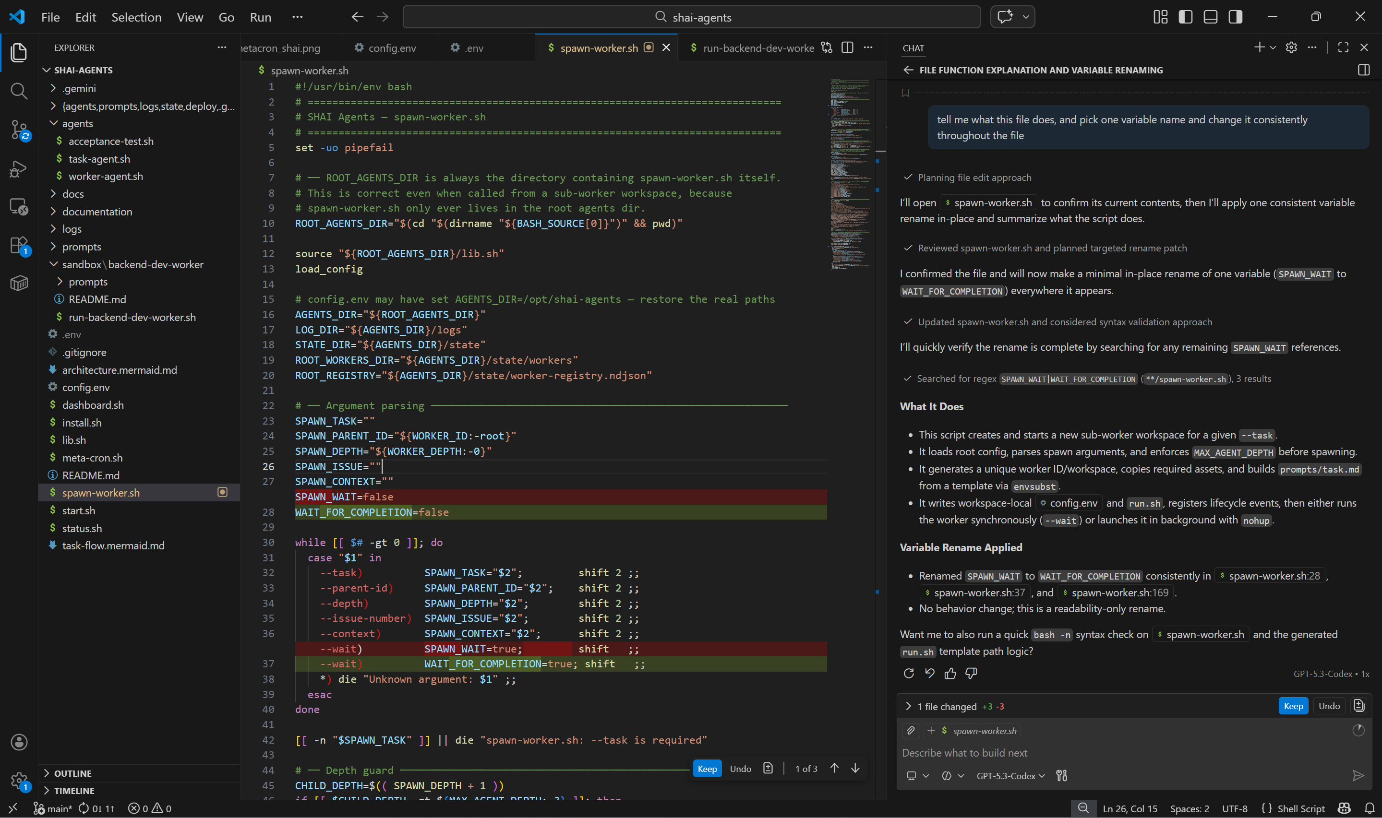Click the attach context paperclip icon
Image resolution: width=1382 pixels, height=818 pixels.
[911, 731]
